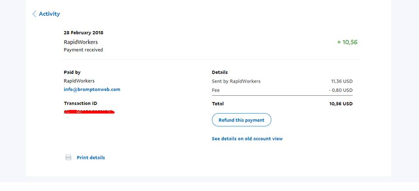
Task: Click the green + 10,56 amount
Action: pyautogui.click(x=347, y=42)
